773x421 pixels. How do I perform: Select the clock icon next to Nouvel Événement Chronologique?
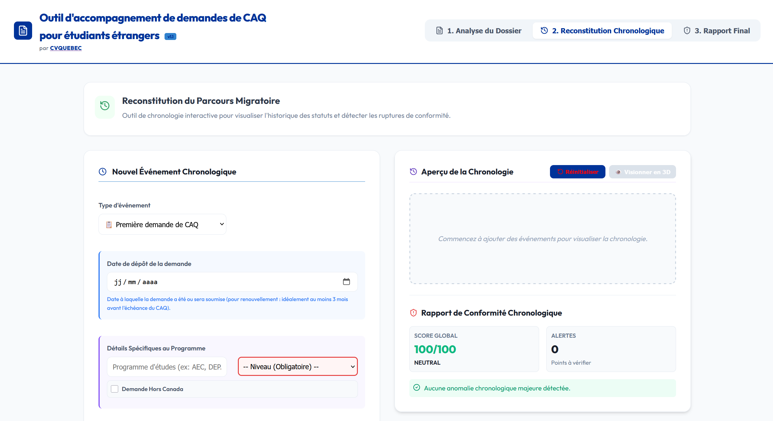(x=103, y=171)
